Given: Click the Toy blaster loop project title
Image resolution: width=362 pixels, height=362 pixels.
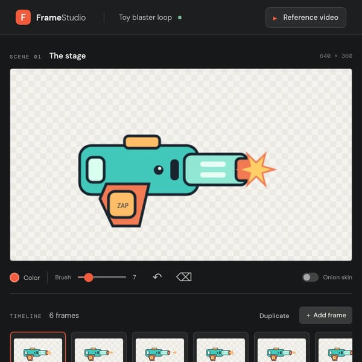Looking at the screenshot, I should (x=145, y=17).
